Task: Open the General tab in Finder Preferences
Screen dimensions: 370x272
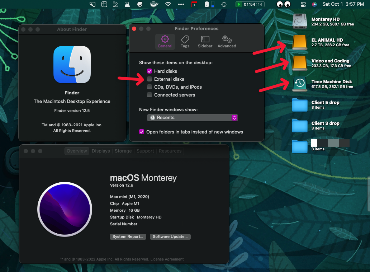Action: pos(165,42)
